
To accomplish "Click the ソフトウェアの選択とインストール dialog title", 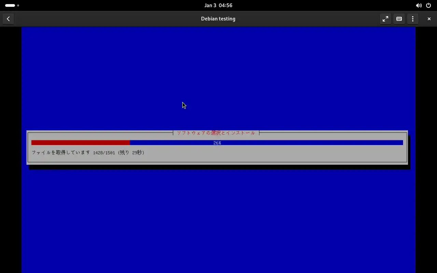I will [216, 133].
